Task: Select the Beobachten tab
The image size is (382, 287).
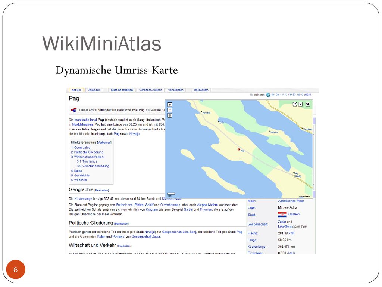Action: pyautogui.click(x=201, y=90)
